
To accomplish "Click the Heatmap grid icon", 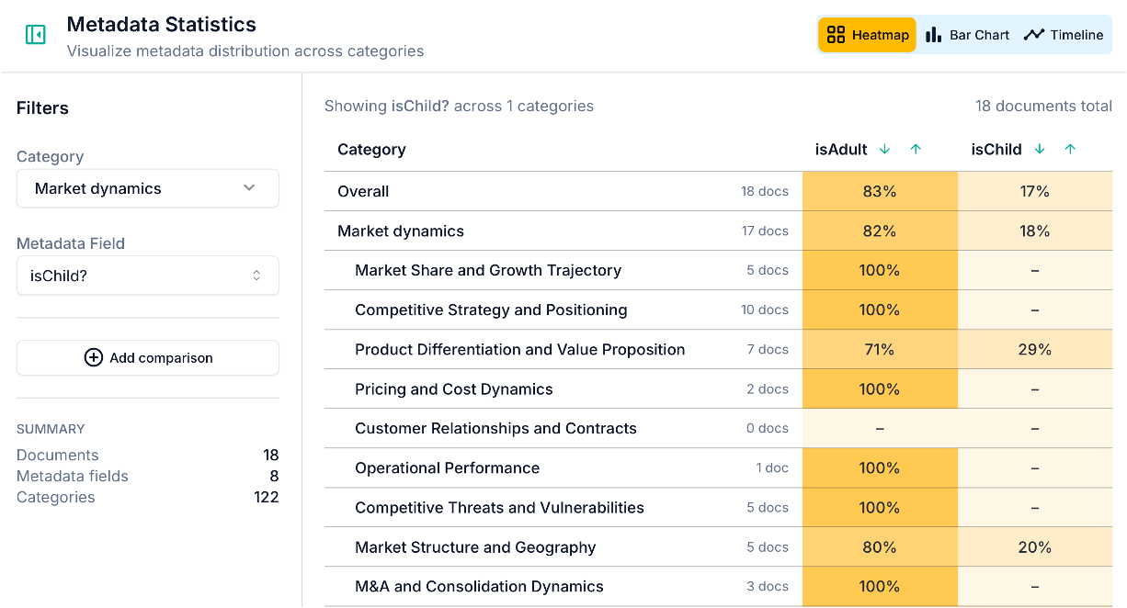I will (836, 35).
